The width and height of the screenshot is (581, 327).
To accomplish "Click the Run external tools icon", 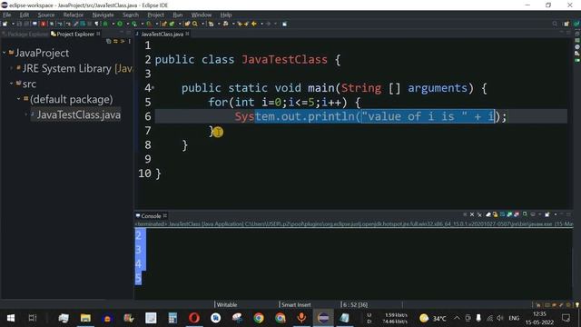I will click(x=149, y=24).
